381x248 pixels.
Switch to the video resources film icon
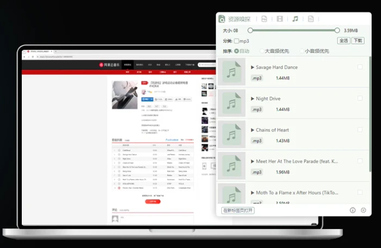(x=279, y=19)
